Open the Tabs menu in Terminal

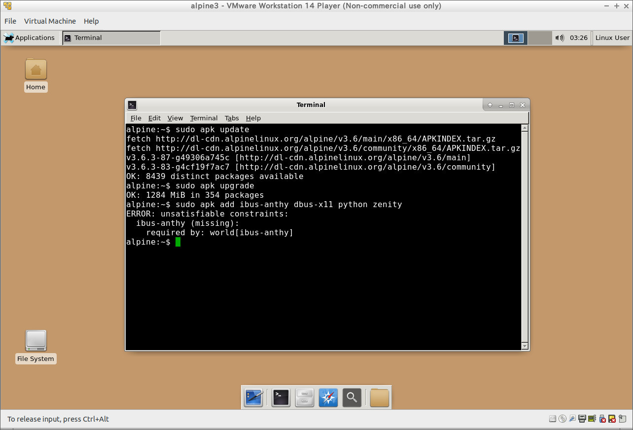(232, 118)
